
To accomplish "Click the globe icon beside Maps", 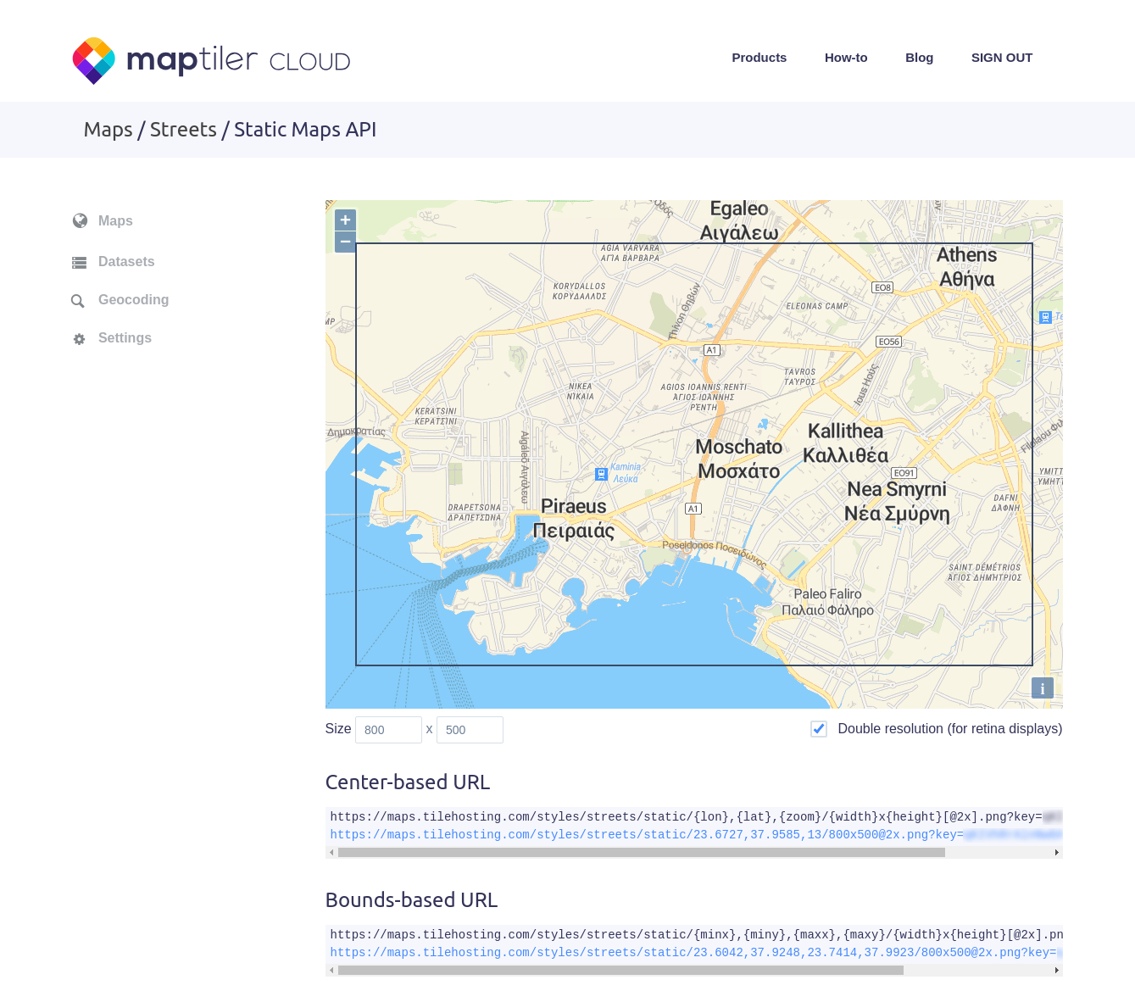I will click(80, 221).
